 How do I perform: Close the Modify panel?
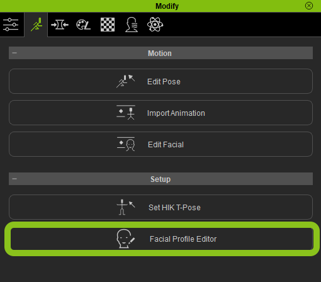[309, 6]
